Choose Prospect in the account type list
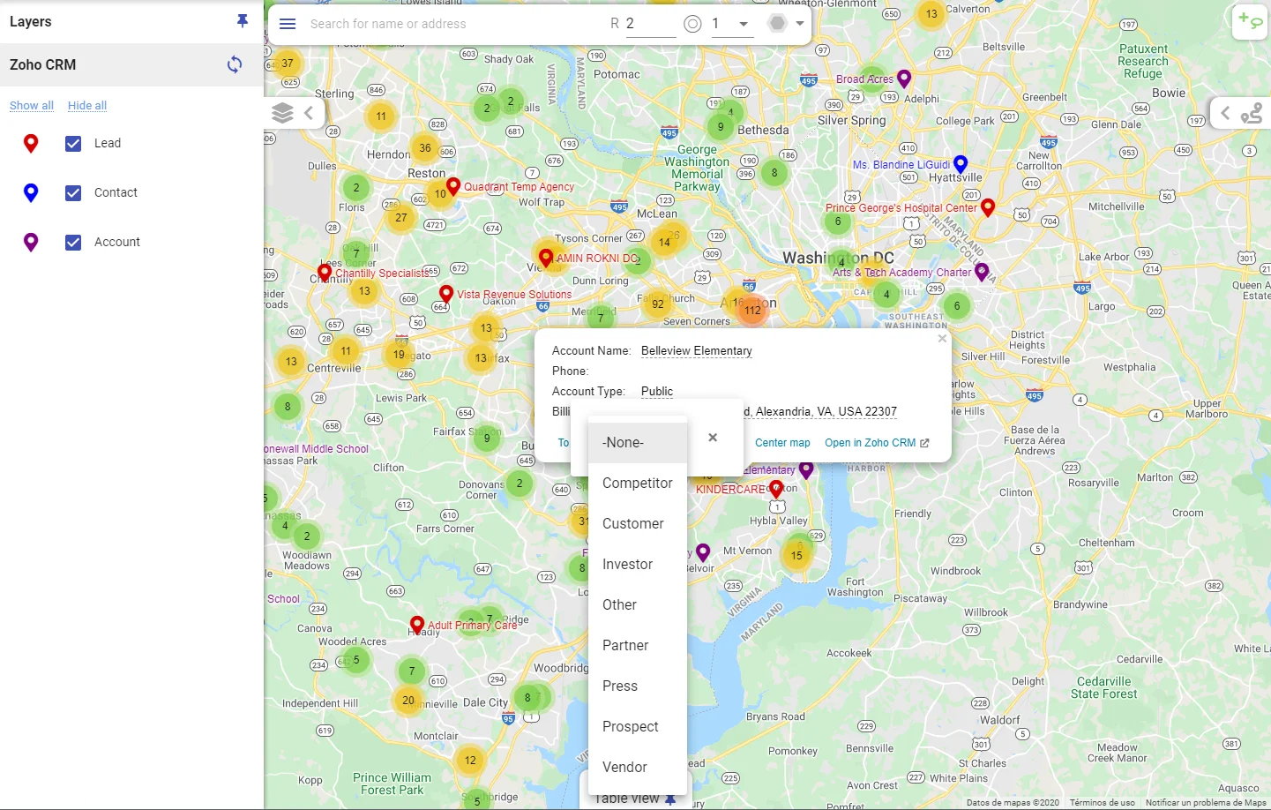The width and height of the screenshot is (1271, 810). coord(638,727)
